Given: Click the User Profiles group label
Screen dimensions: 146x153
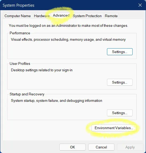Looking at the screenshot, I should [x=20, y=64].
